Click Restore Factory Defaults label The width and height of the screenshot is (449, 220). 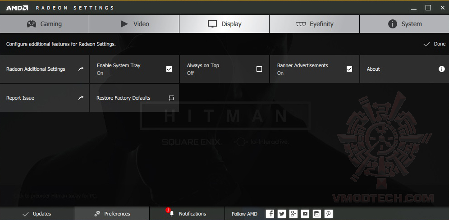click(124, 98)
